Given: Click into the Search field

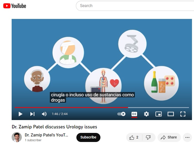Looking at the screenshot, I should (135, 6).
